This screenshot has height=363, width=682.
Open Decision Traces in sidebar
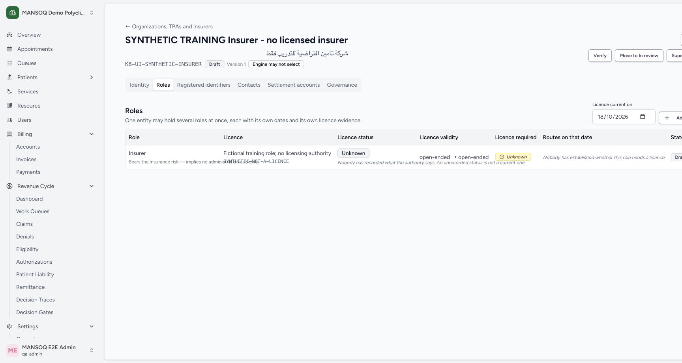(x=36, y=300)
